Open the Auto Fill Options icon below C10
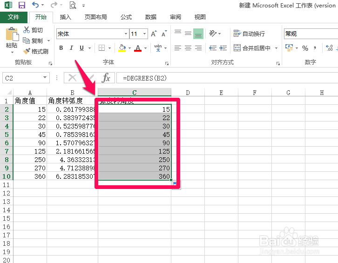Image resolution: width=338 pixels, height=263 pixels. [x=176, y=185]
